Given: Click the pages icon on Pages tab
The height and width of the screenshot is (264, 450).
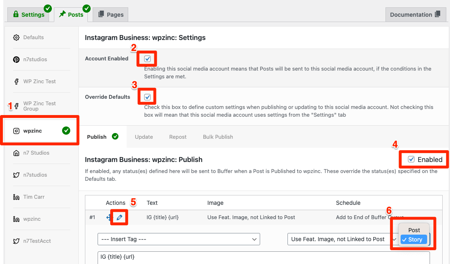Looking at the screenshot, I should 101,14.
